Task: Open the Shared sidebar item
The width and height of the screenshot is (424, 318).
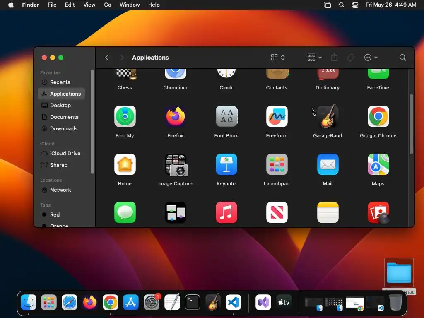Action: (61, 165)
